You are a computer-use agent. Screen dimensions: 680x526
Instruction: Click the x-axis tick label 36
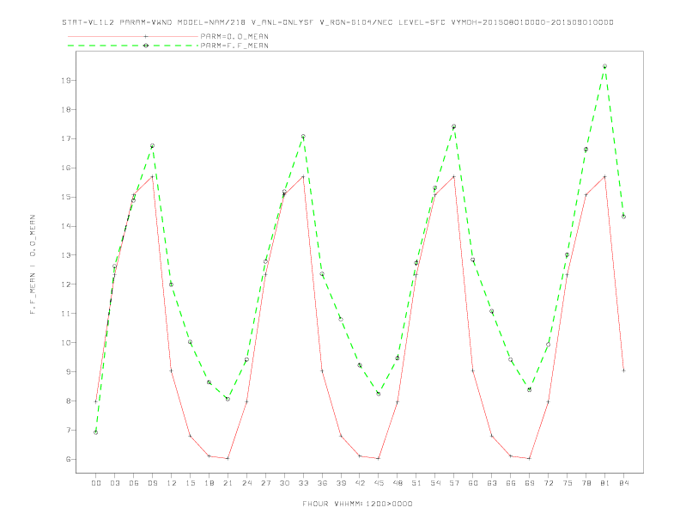coord(322,483)
